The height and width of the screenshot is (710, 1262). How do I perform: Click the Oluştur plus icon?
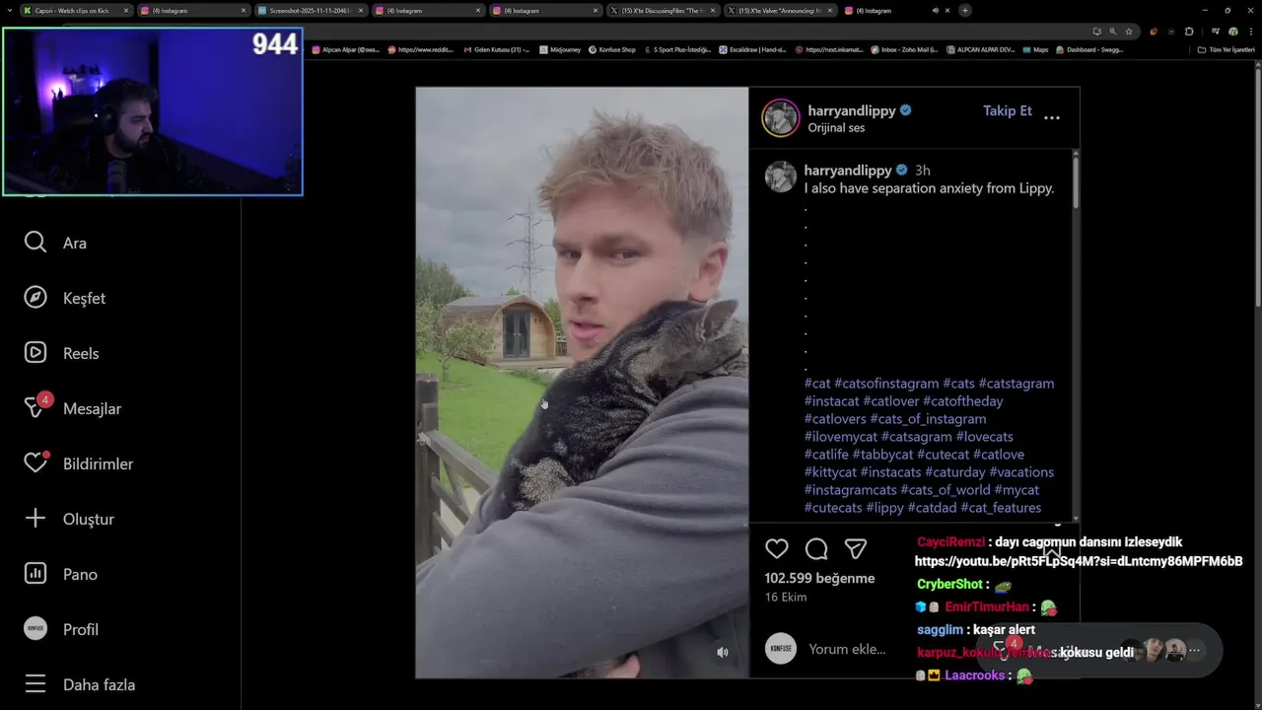(35, 519)
